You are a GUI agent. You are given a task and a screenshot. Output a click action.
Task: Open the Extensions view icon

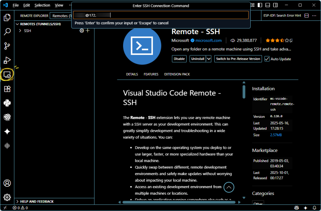[x=7, y=89]
